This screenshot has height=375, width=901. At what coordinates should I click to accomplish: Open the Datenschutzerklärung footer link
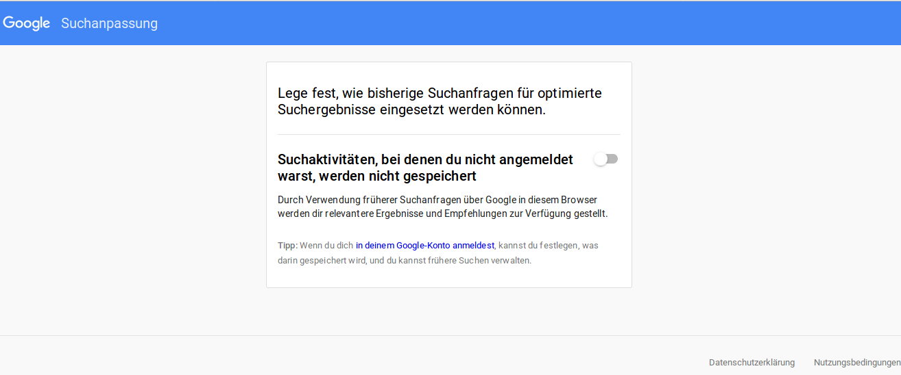coord(752,363)
